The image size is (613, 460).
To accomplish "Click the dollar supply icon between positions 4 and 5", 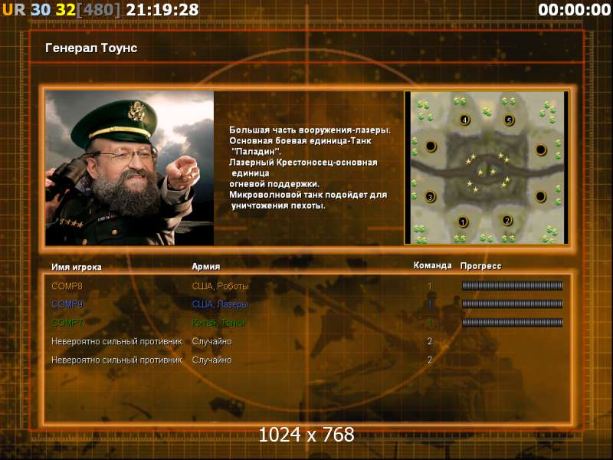I will (x=487, y=112).
